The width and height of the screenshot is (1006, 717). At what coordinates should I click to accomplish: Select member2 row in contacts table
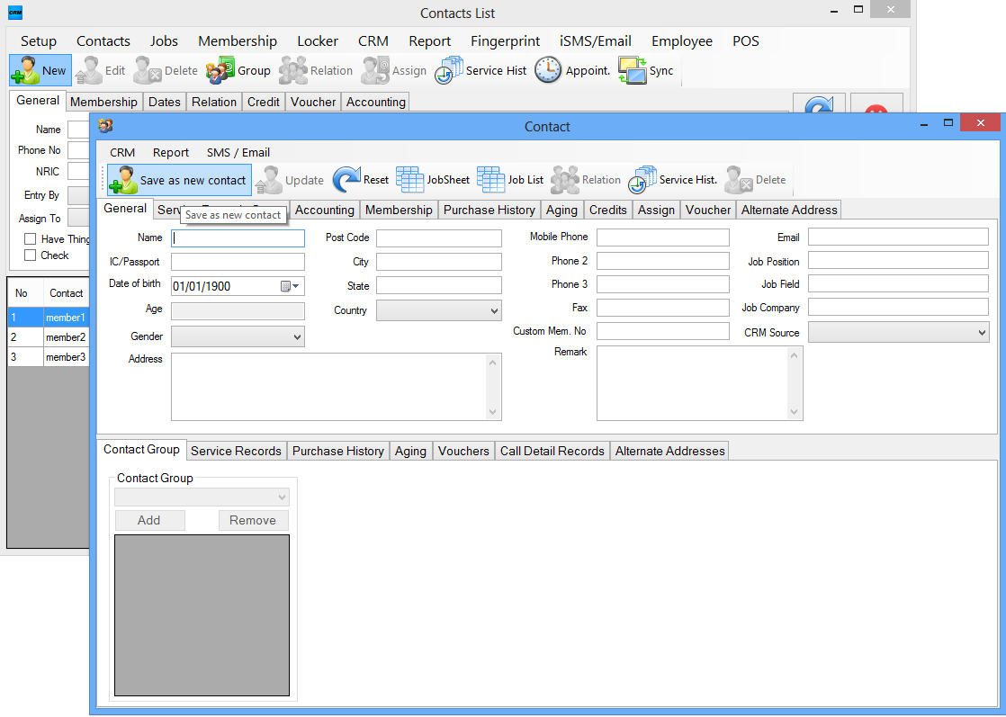[x=48, y=337]
